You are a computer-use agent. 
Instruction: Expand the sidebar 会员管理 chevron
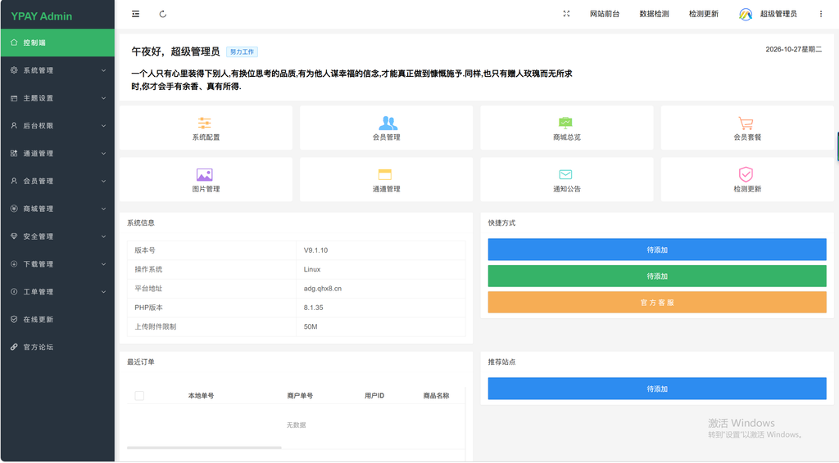[x=103, y=181]
